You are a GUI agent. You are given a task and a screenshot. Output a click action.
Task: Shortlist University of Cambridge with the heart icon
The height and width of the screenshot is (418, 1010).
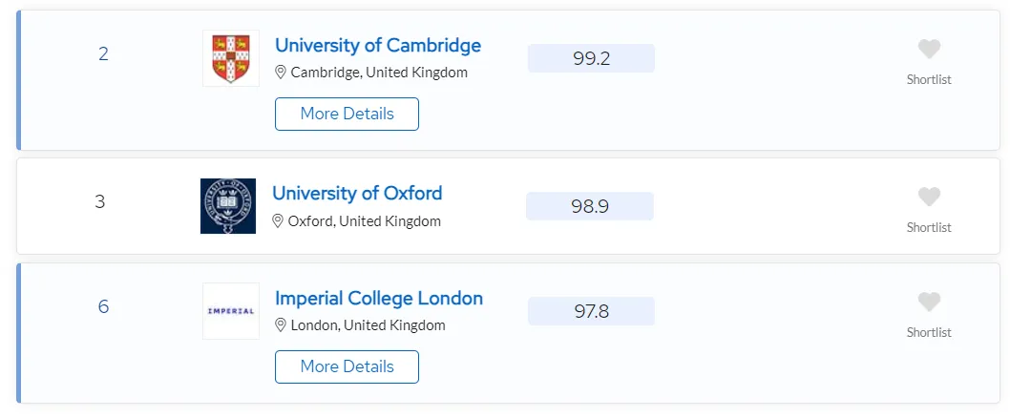click(929, 49)
